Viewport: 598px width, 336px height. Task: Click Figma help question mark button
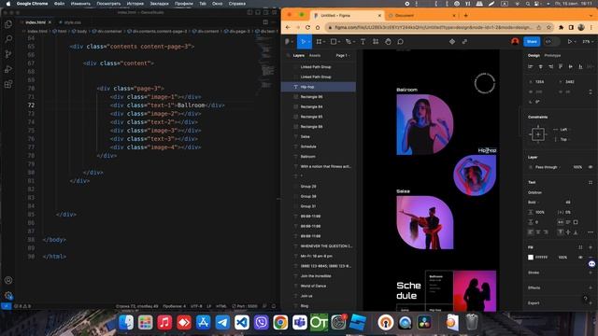(585, 299)
